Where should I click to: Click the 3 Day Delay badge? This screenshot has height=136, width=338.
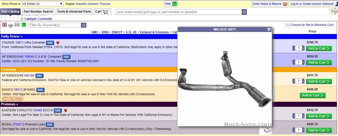coord(13,99)
